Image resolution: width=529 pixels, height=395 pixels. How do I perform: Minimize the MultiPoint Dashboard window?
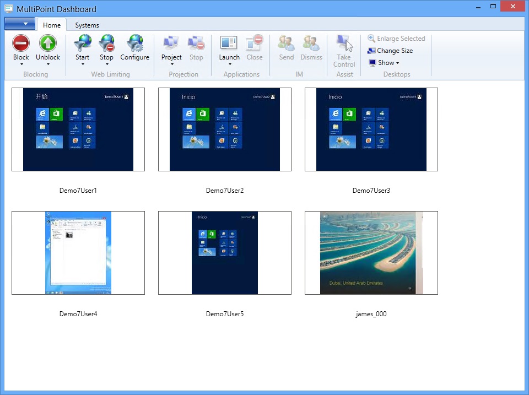(x=478, y=7)
